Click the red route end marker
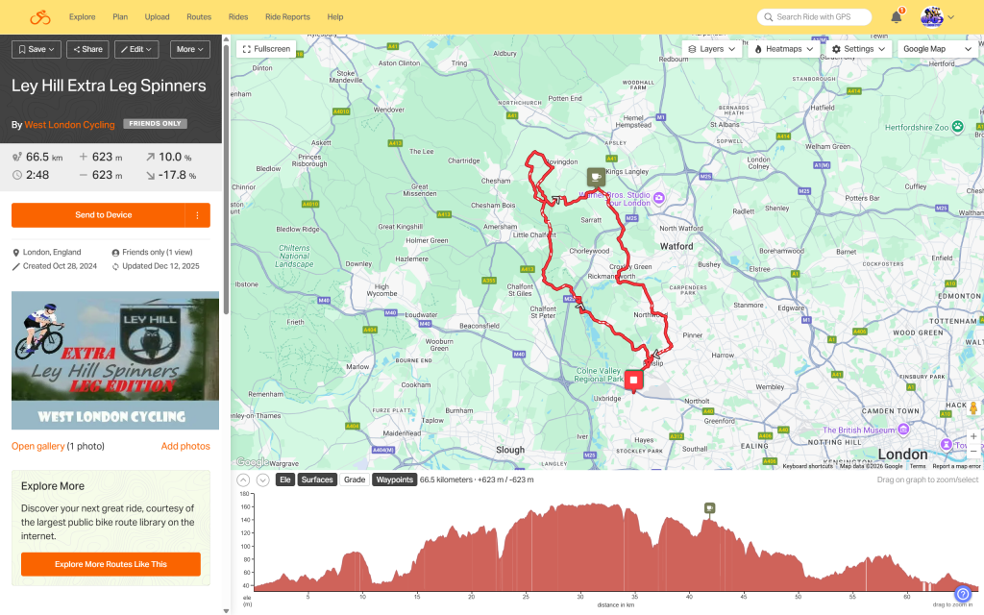Screen dimensions: 984x615 (x=633, y=381)
